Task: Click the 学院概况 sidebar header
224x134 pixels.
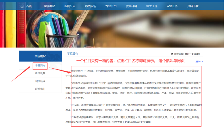Action: (x=40, y=56)
